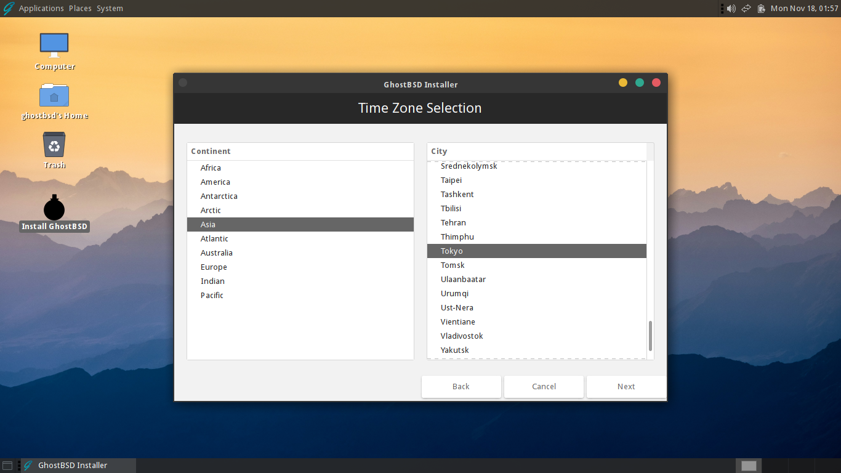Choose Tashkent in the City list
The height and width of the screenshot is (473, 841).
(537, 195)
